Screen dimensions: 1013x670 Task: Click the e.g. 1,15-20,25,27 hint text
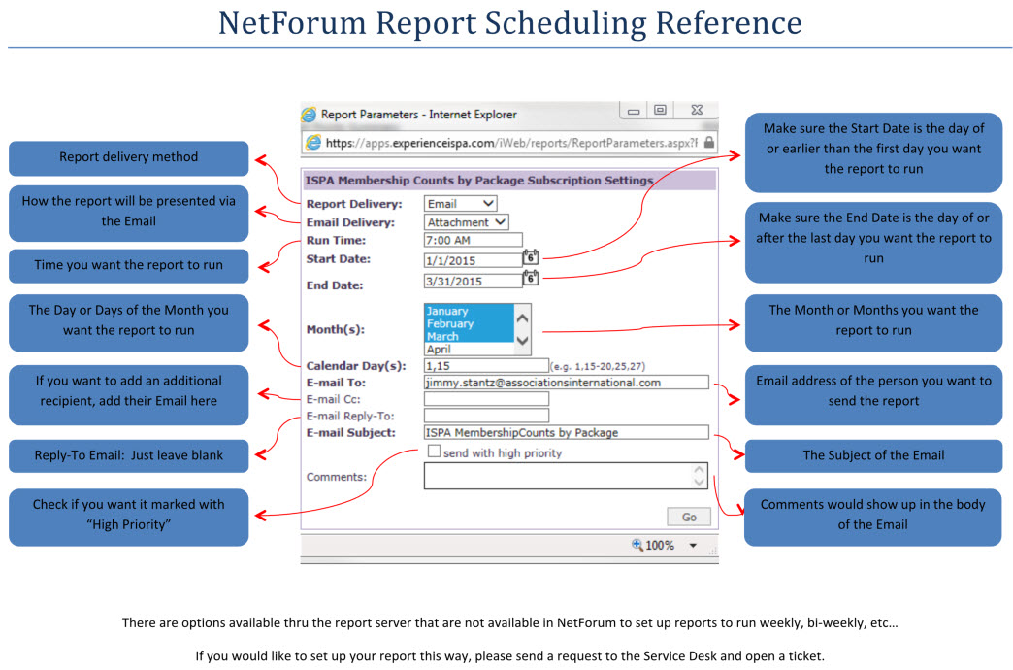point(598,367)
